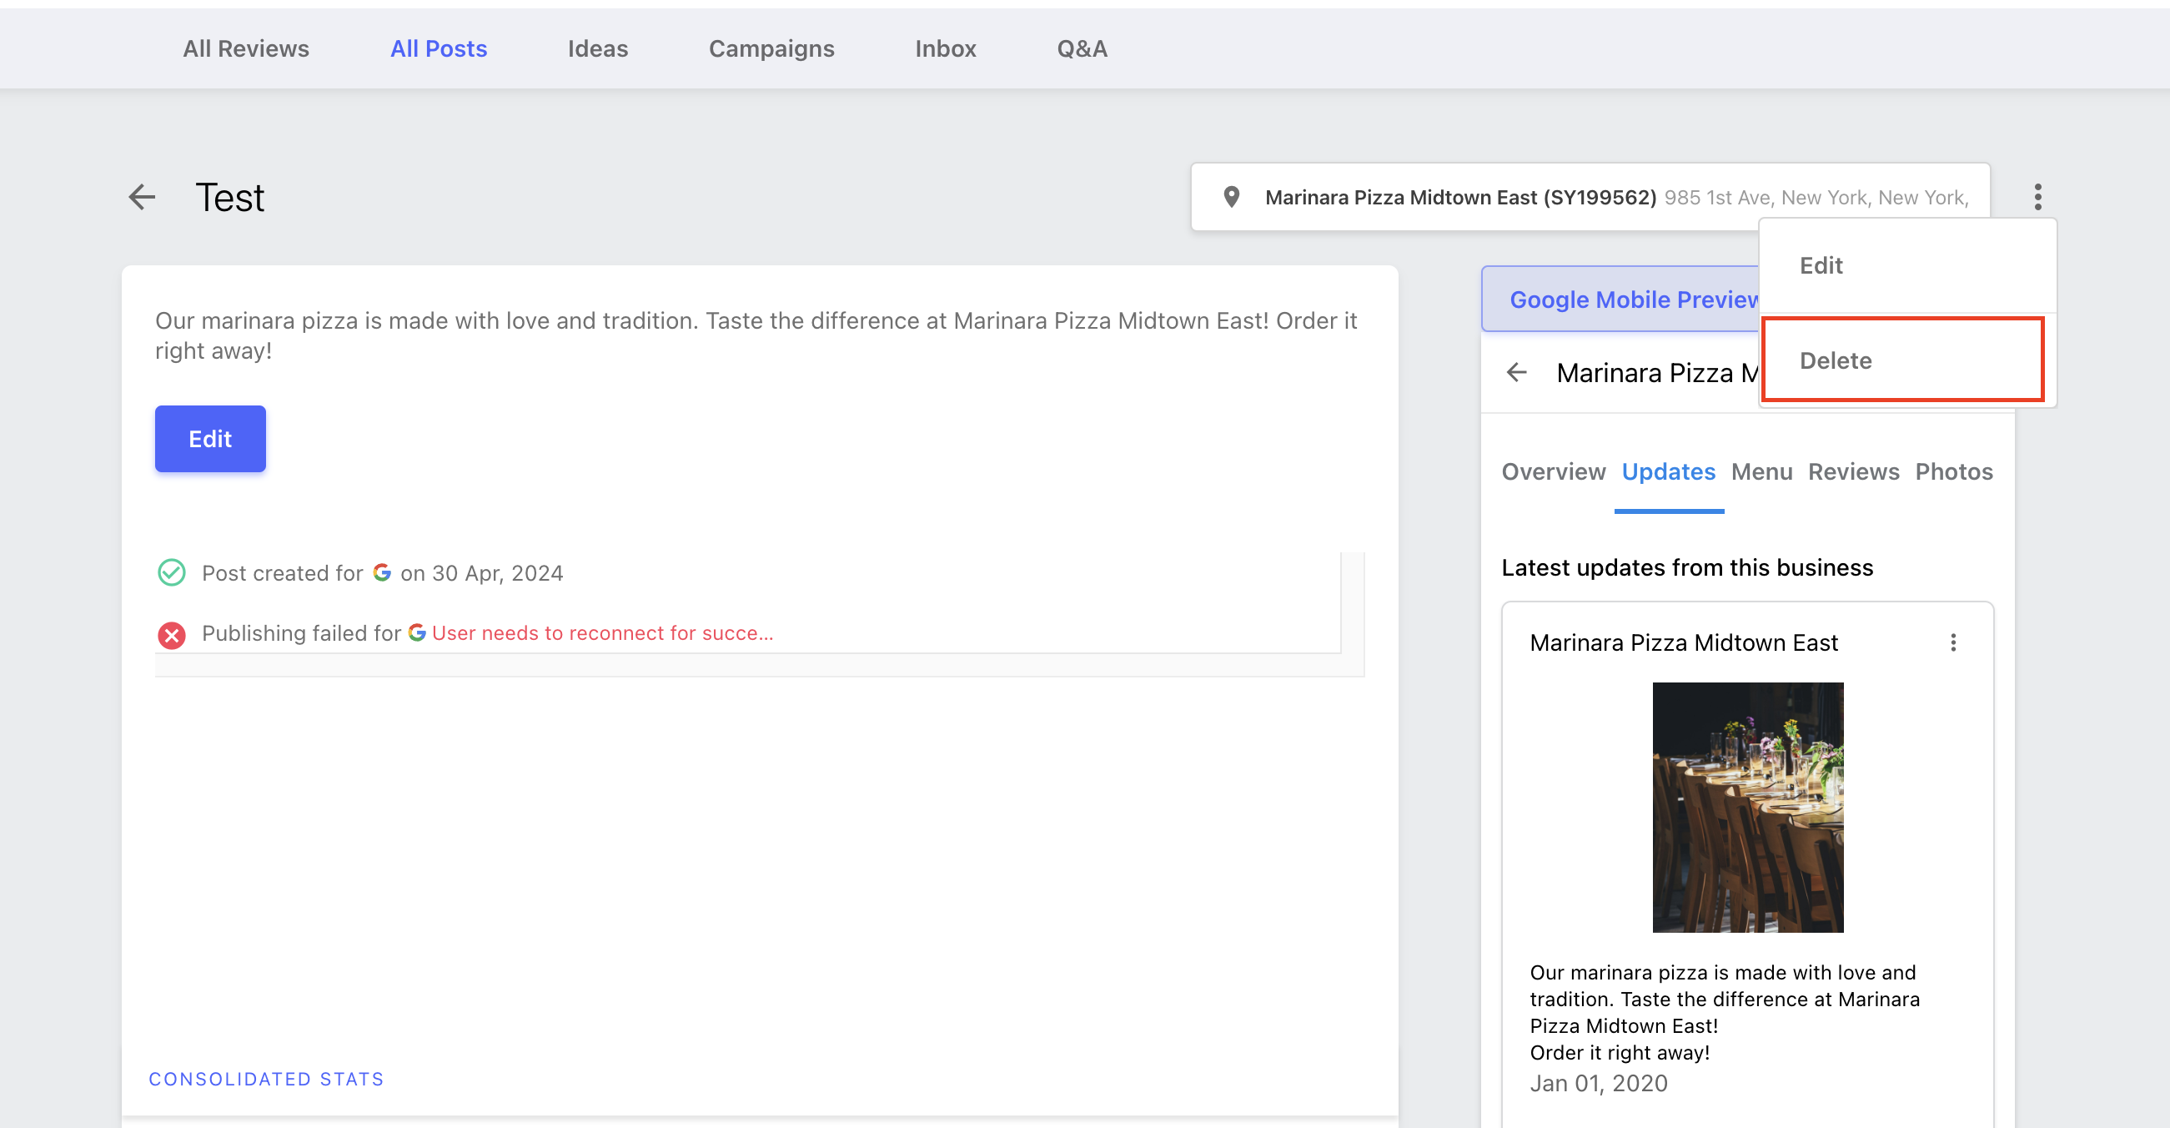The width and height of the screenshot is (2170, 1128).
Task: Click 'Post created for' status text
Action: (282, 572)
